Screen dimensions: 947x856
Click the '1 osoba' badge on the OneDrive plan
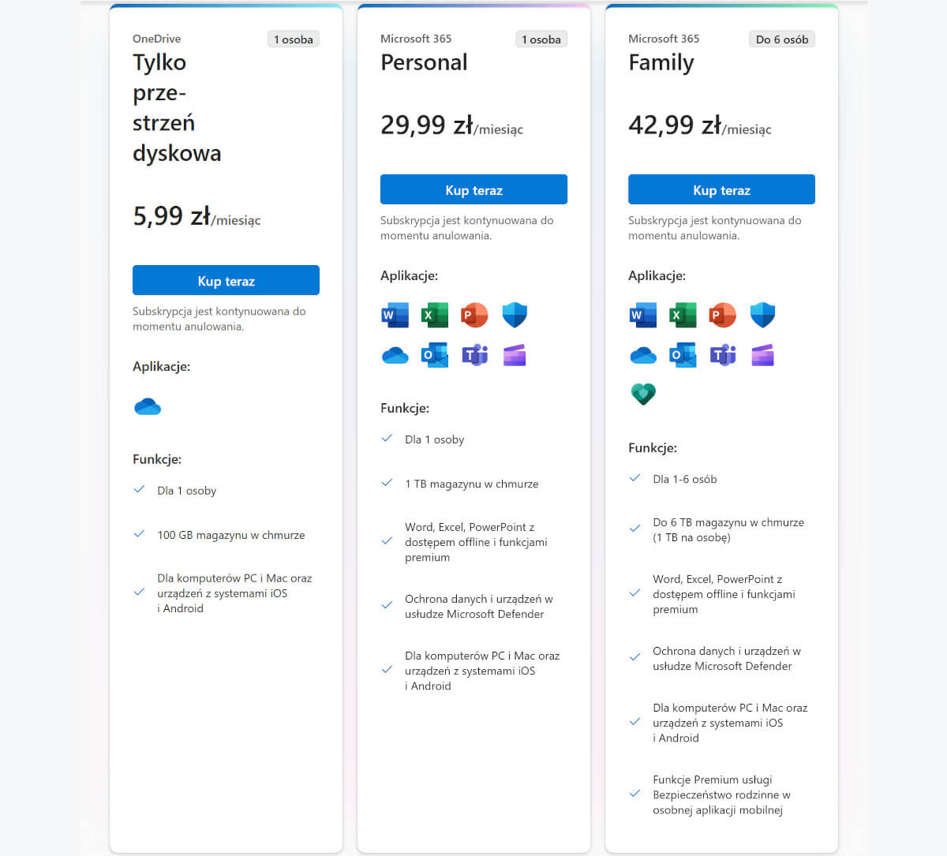point(293,38)
